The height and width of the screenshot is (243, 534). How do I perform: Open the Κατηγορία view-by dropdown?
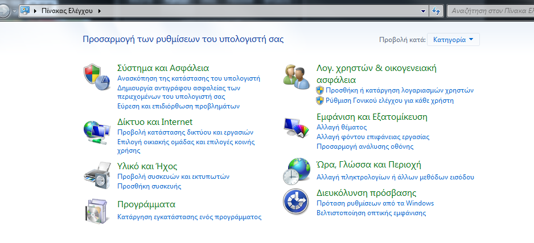point(453,40)
